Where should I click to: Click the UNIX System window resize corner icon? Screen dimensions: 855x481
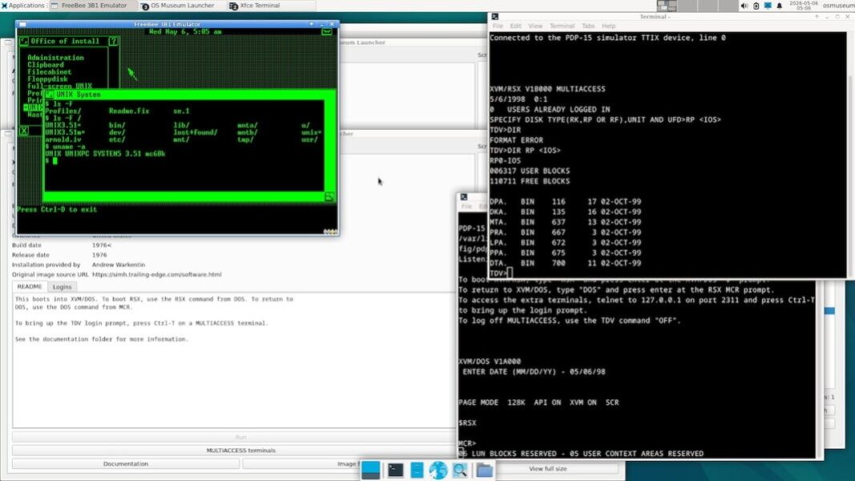point(329,197)
